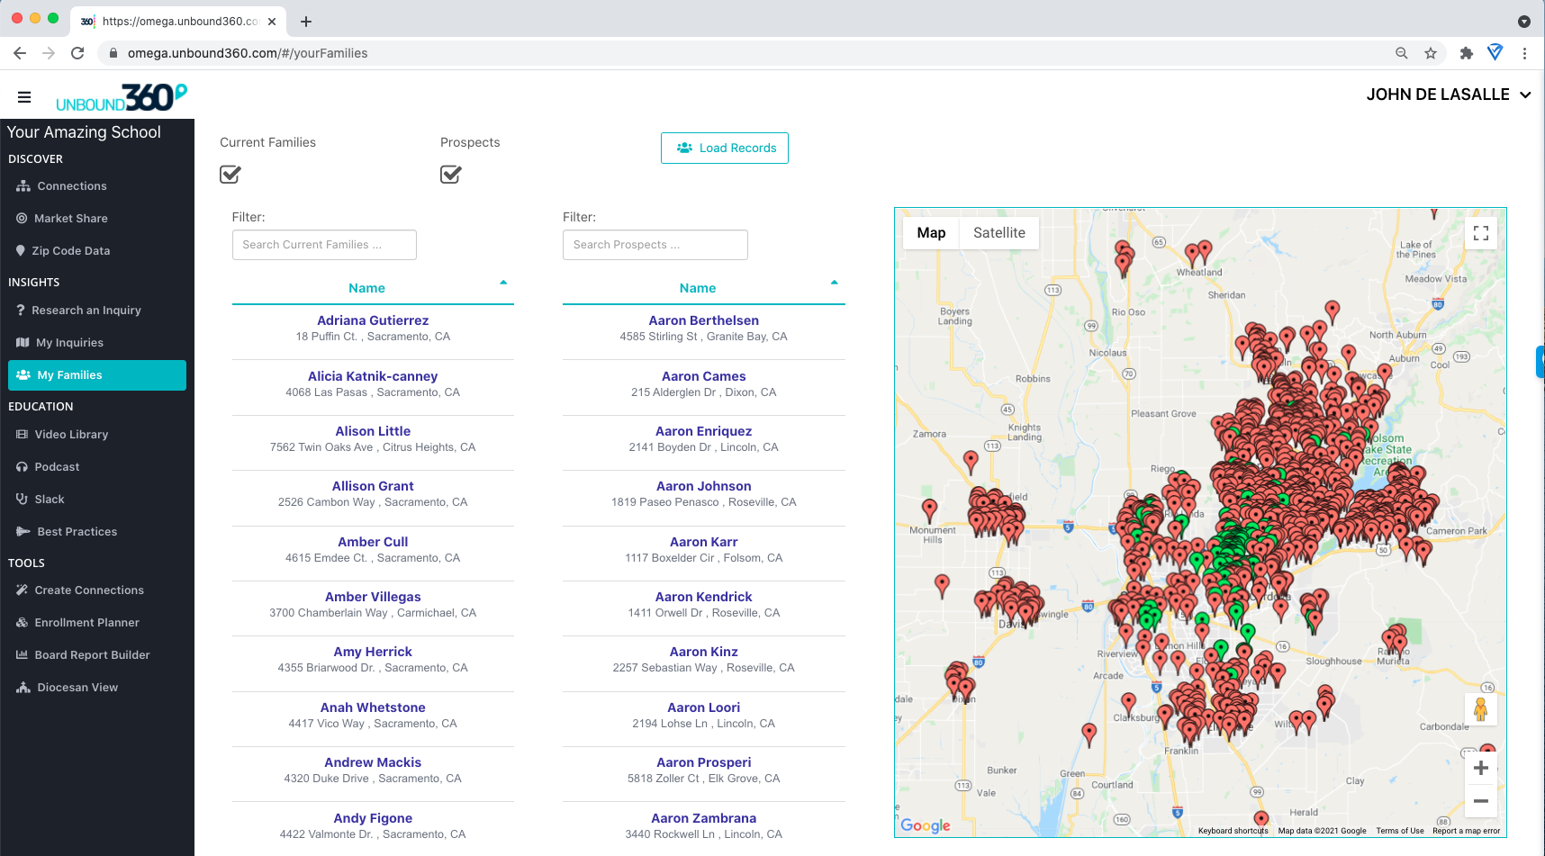Click the Zip Code Data pin icon
1545x856 pixels.
21,251
